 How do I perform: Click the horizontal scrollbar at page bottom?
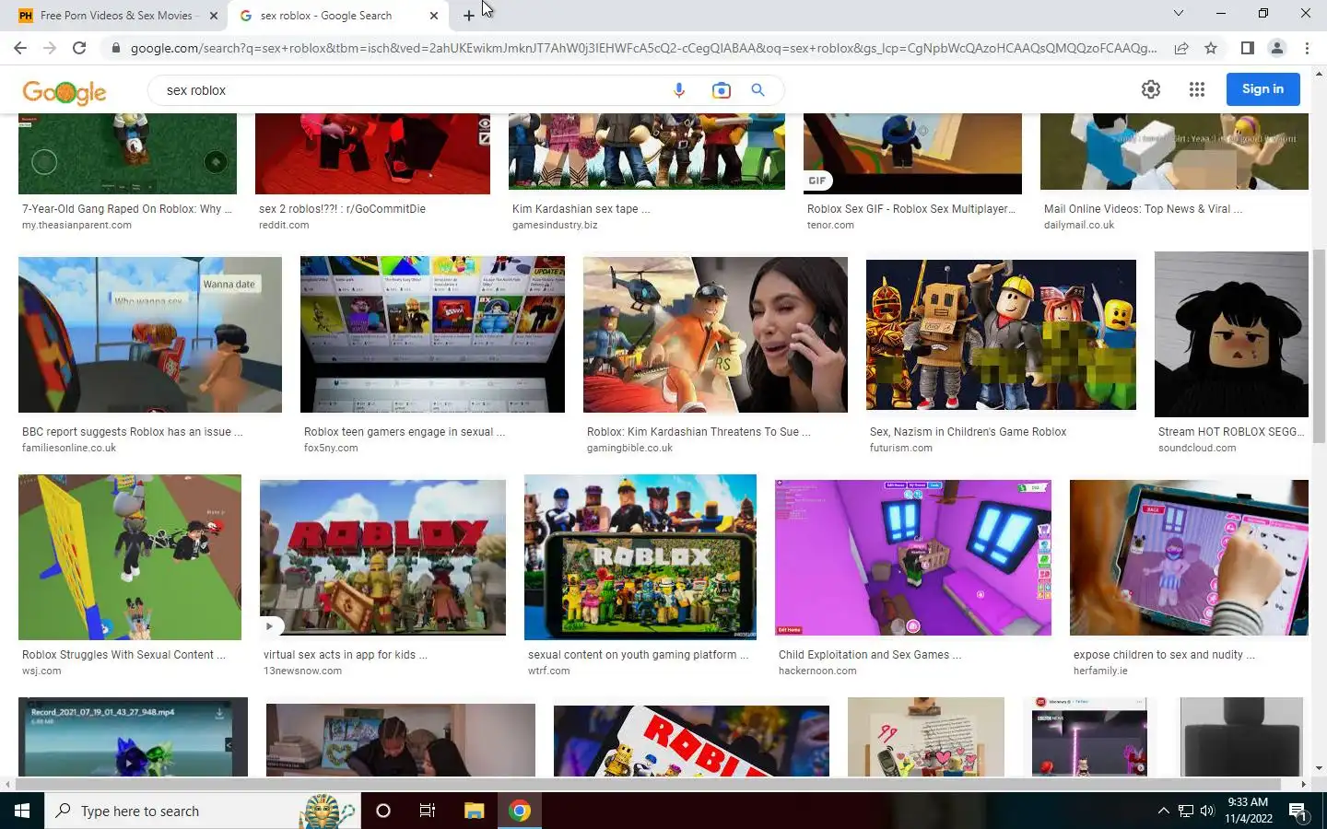click(650, 784)
